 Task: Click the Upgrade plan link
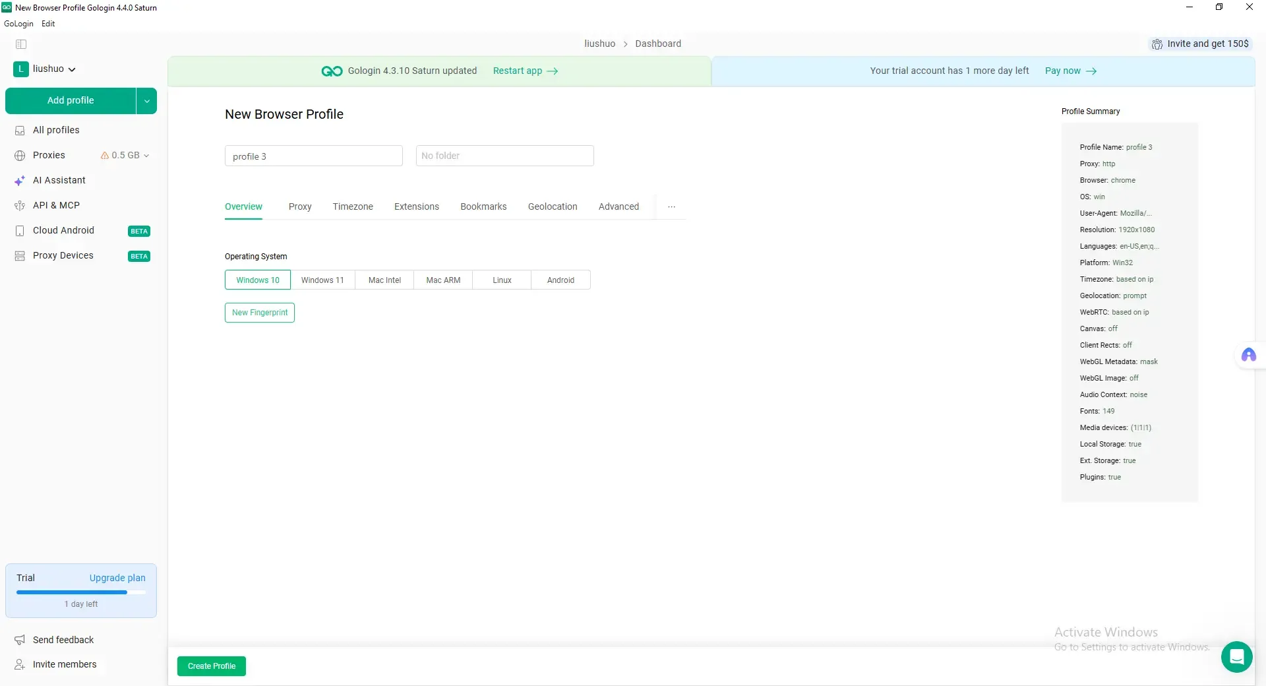117,578
